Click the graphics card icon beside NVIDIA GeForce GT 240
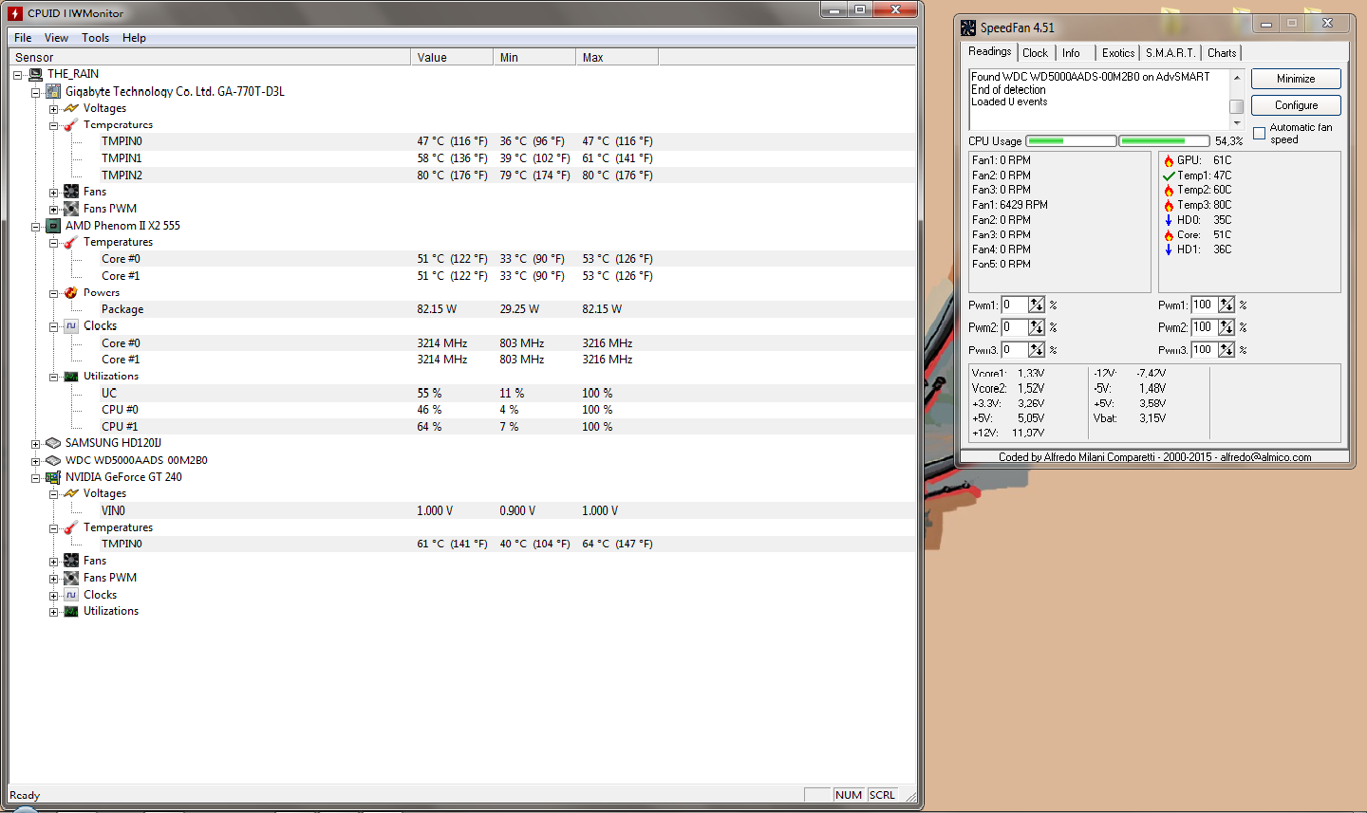The image size is (1367, 813). point(53,477)
